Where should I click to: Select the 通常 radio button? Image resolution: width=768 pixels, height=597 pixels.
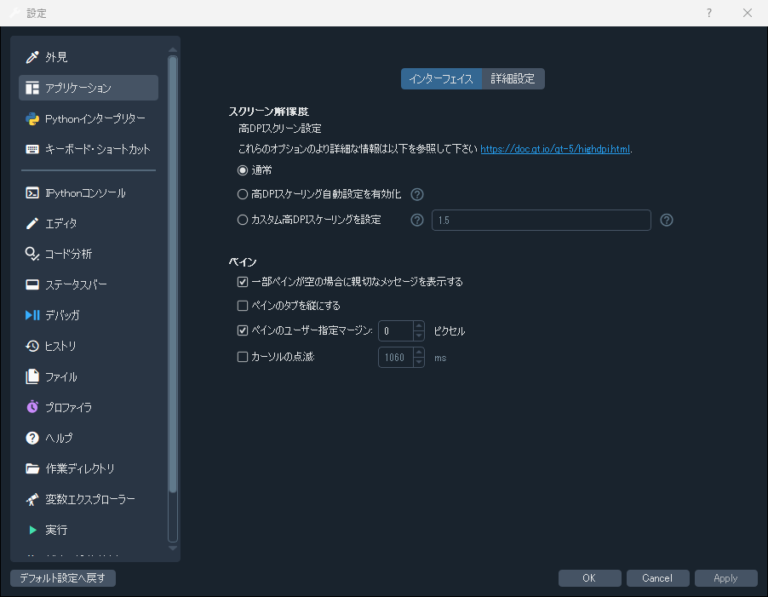(x=243, y=170)
